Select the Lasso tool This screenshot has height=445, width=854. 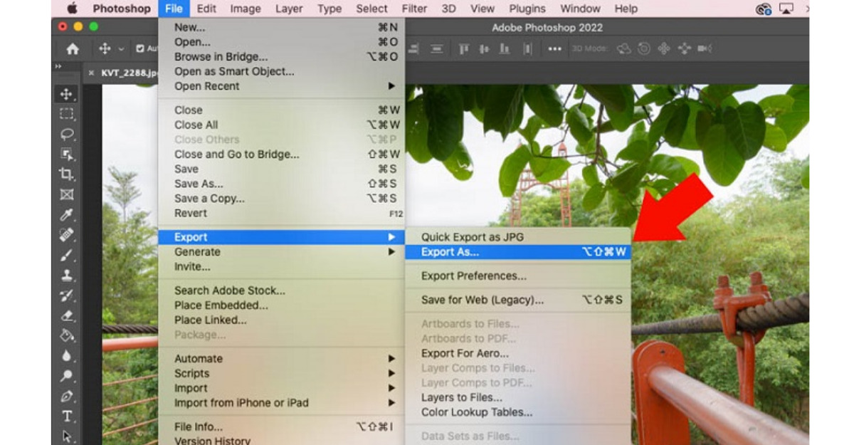pyautogui.click(x=67, y=134)
